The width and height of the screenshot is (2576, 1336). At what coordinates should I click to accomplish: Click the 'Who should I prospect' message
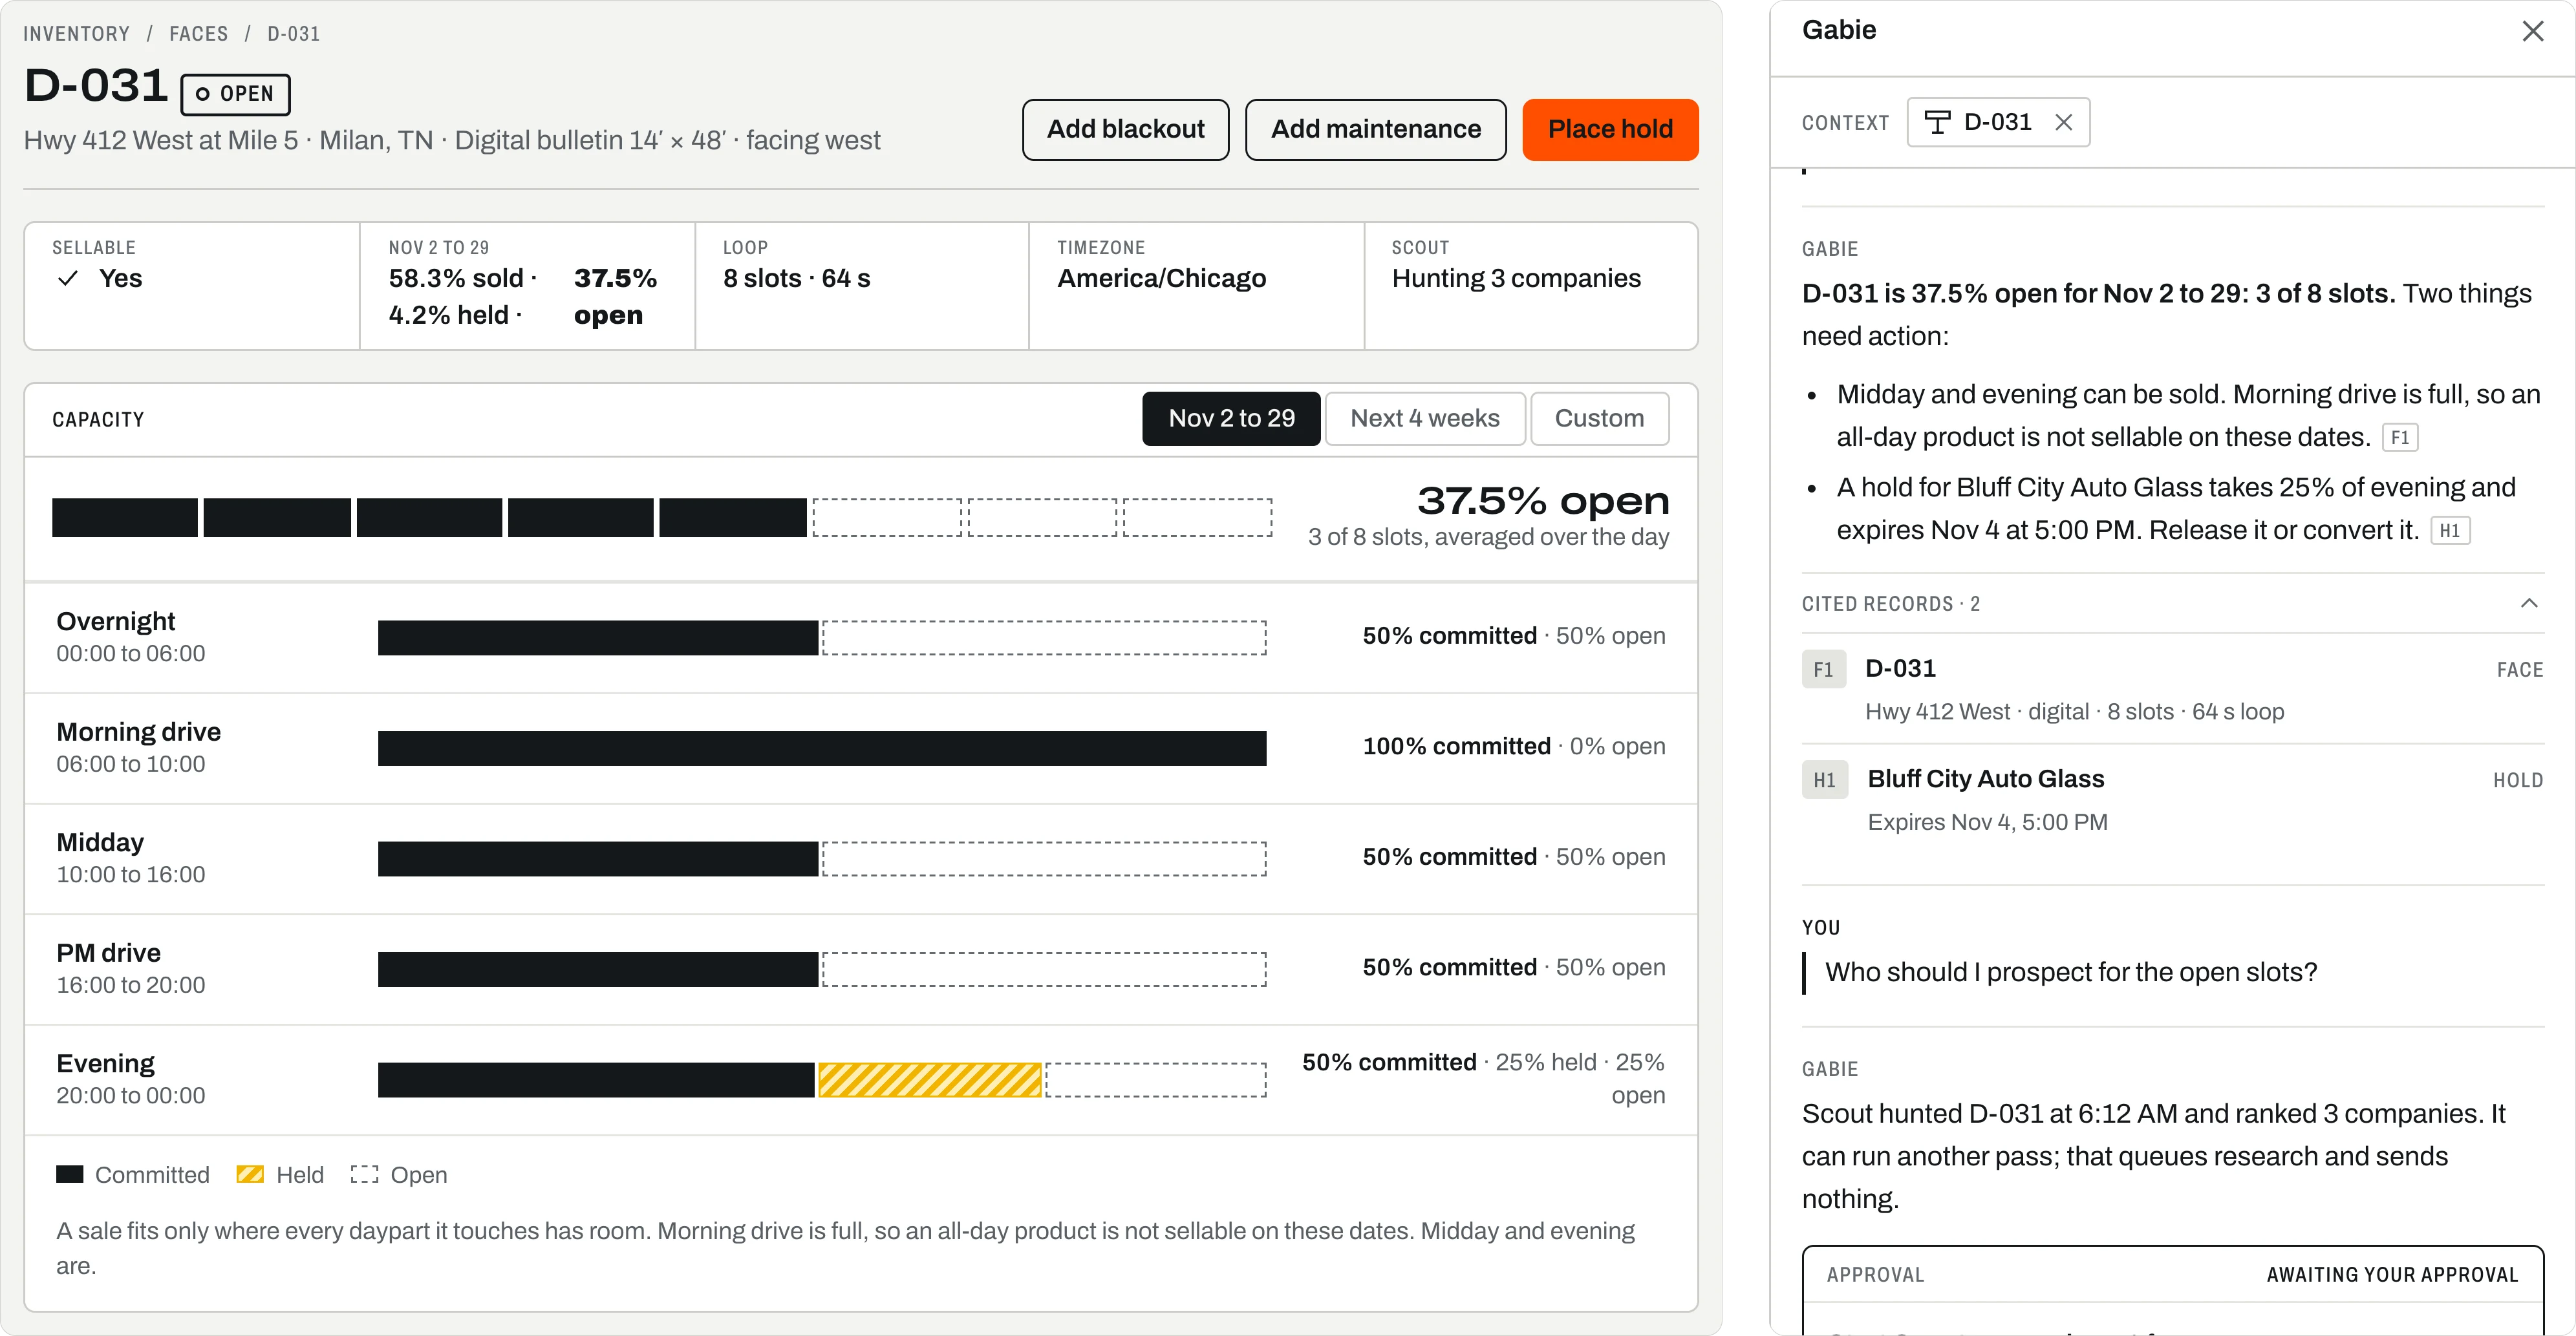2070,972
